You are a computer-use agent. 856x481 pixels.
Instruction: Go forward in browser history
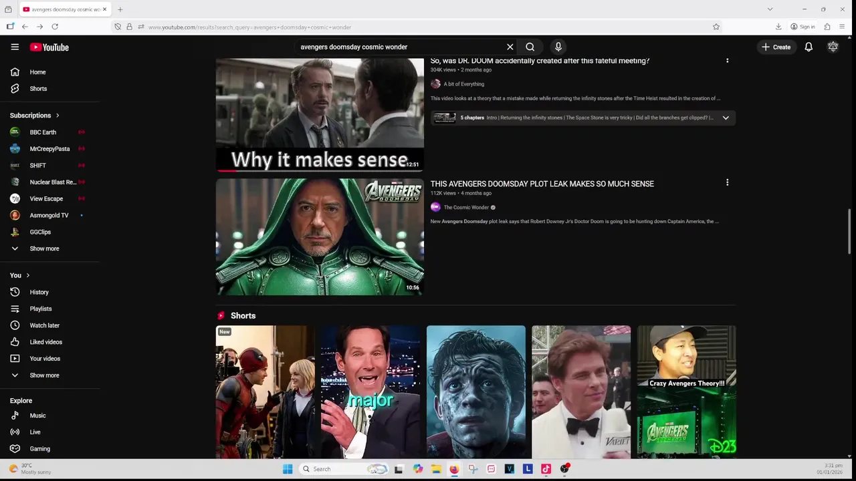pos(40,27)
